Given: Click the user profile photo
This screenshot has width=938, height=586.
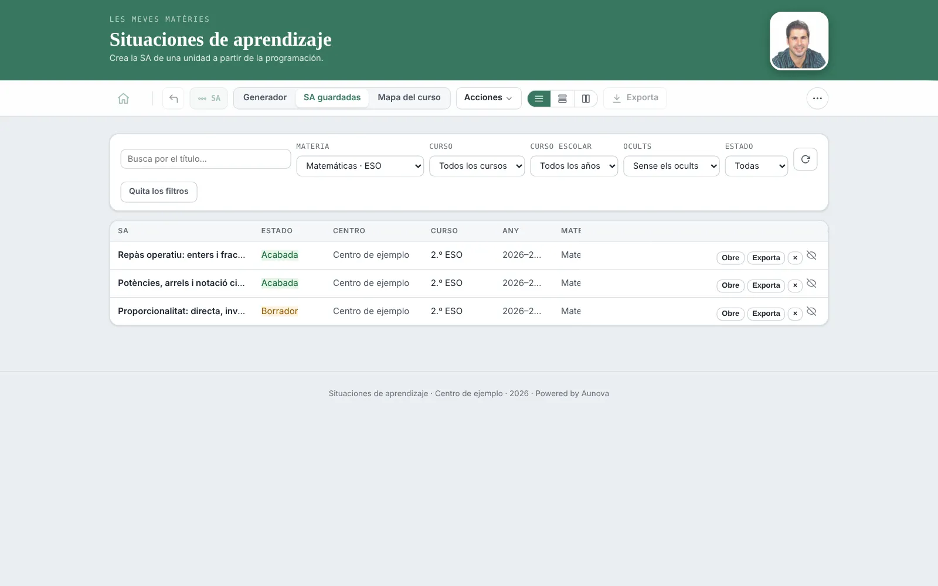Looking at the screenshot, I should pyautogui.click(x=799, y=41).
